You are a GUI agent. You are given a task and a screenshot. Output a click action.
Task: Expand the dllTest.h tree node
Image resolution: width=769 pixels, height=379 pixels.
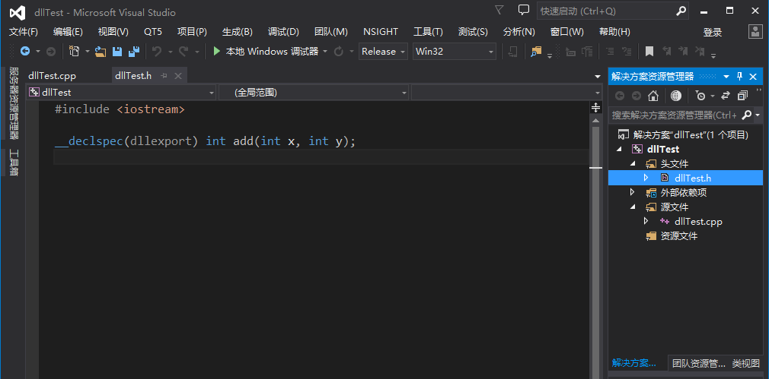pyautogui.click(x=646, y=178)
